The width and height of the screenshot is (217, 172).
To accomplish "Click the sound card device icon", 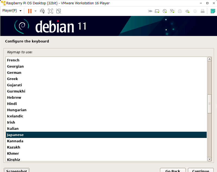I will pos(187,11).
